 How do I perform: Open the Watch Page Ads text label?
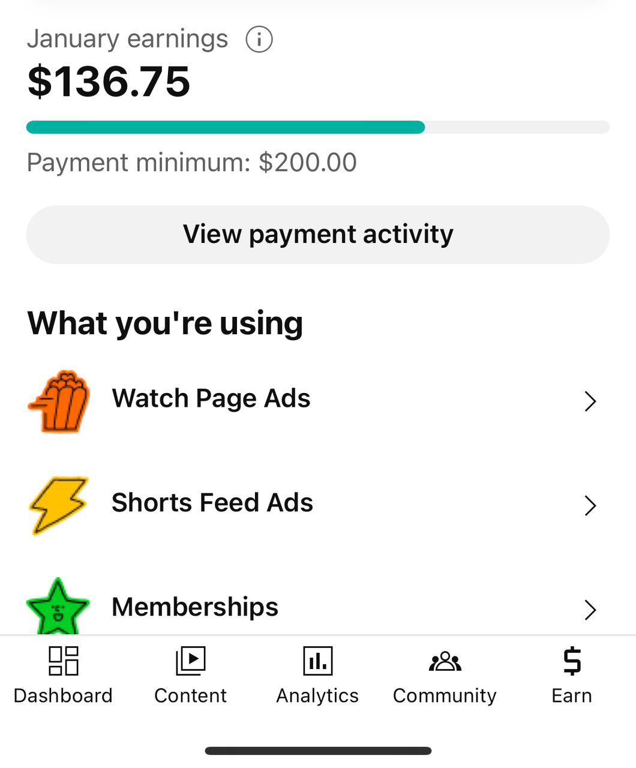tap(211, 398)
